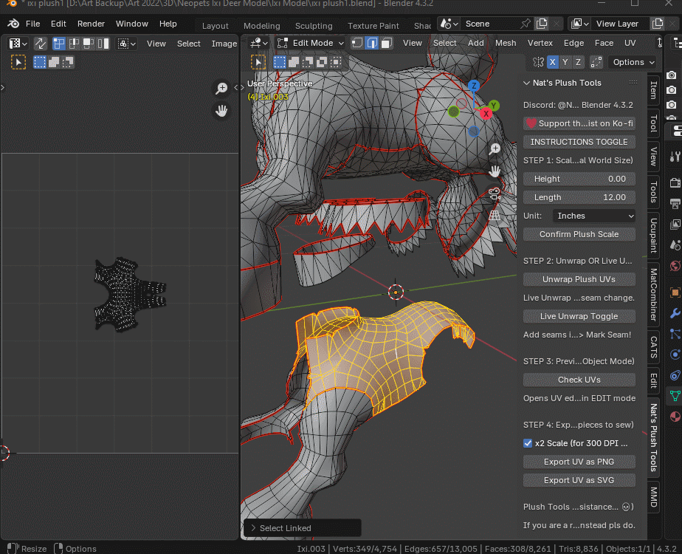Screen dimensions: 682x554
Task: Switch to vertex select mode in viewport
Action: coord(357,43)
